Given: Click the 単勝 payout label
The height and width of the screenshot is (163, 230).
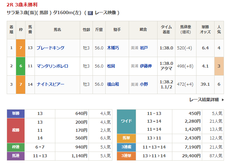Looking at the screenshot, I should (x=15, y=114).
